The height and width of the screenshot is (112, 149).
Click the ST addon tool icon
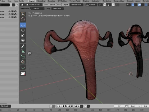pyautogui.click(x=23, y=74)
